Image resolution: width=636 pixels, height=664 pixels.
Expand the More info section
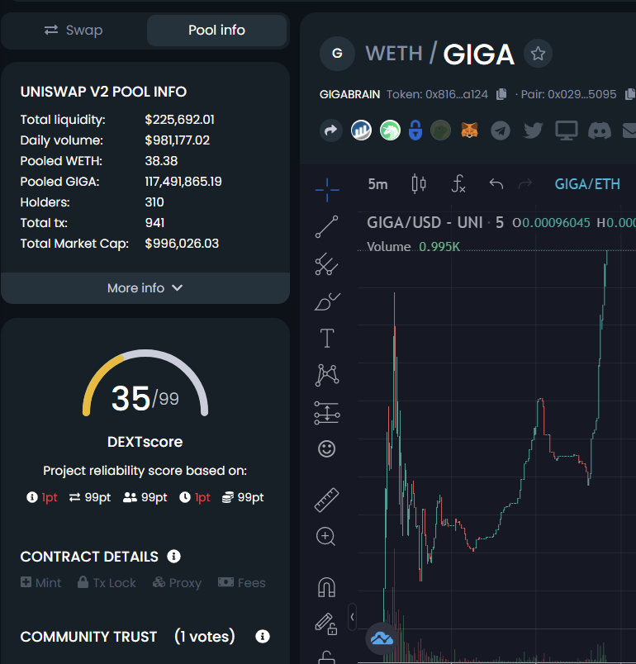(145, 288)
